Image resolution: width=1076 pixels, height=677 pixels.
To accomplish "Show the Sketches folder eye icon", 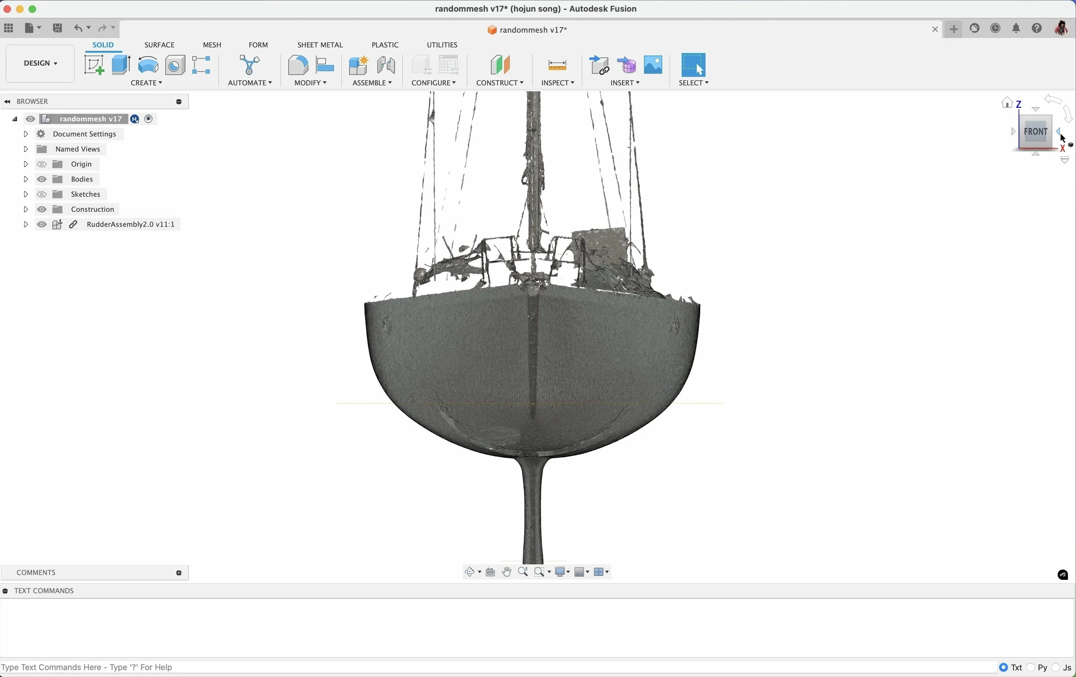I will coord(42,195).
